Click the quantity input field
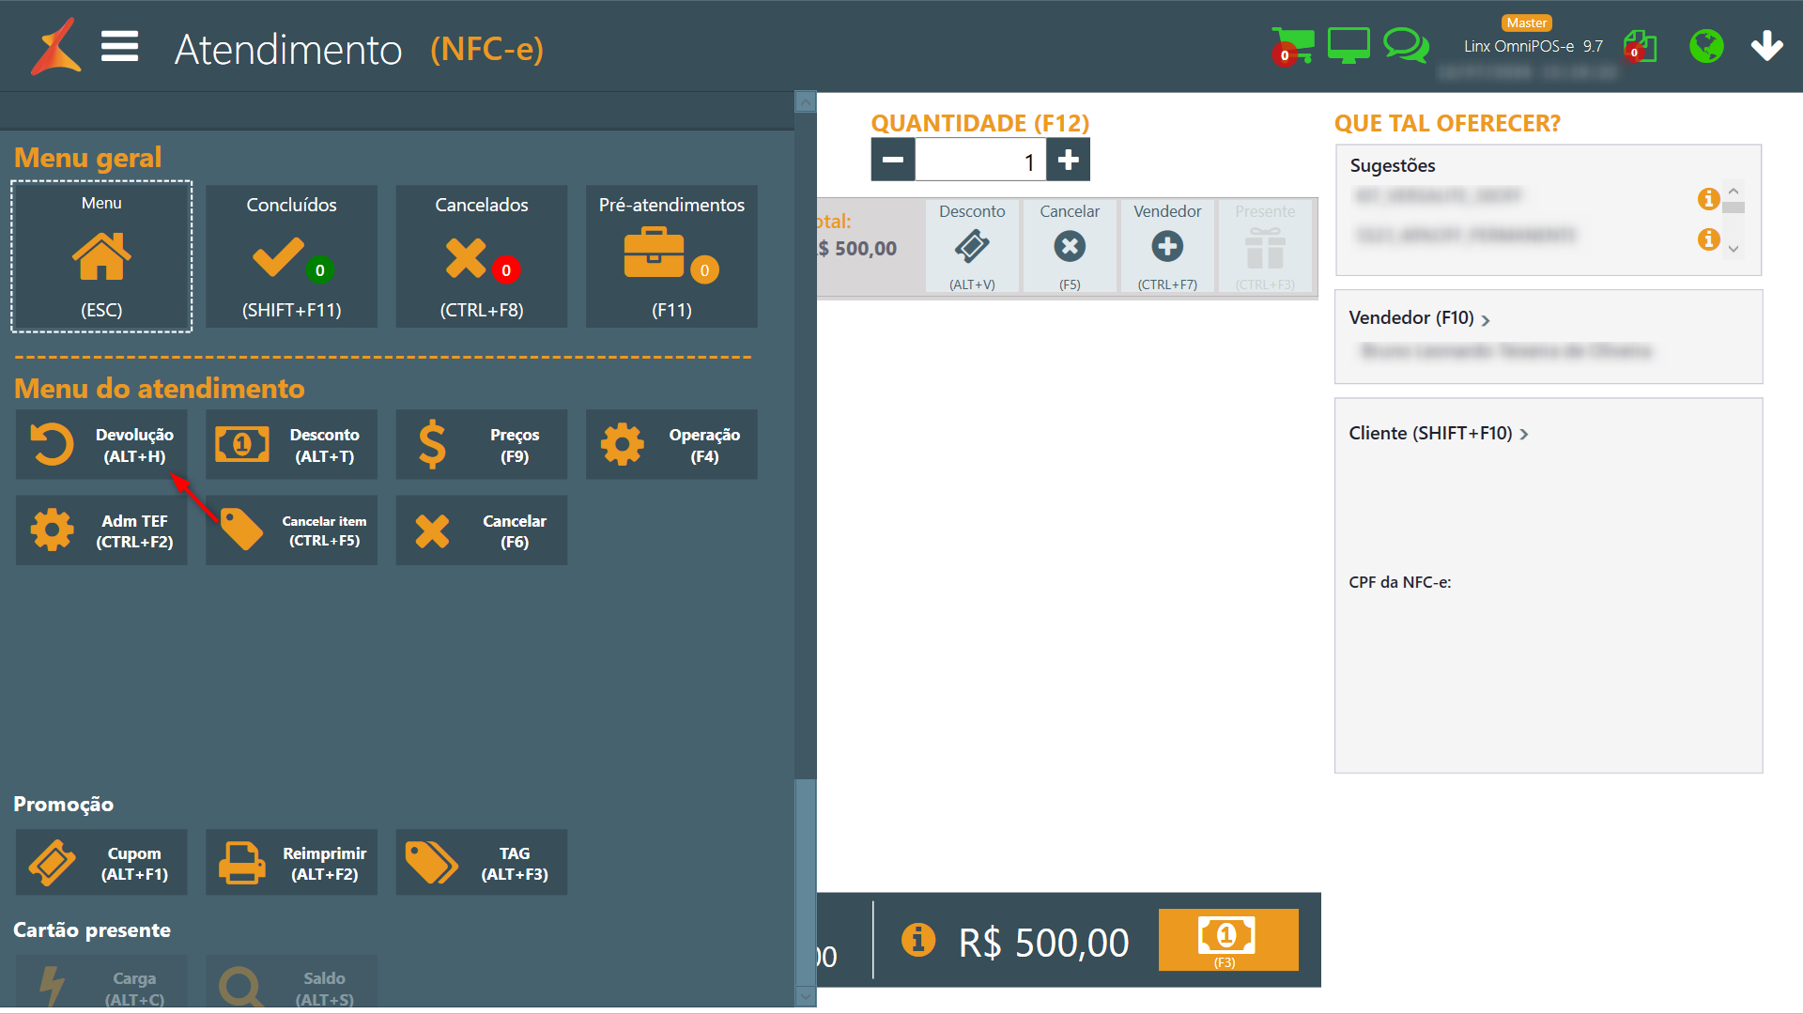This screenshot has width=1803, height=1014. [979, 161]
